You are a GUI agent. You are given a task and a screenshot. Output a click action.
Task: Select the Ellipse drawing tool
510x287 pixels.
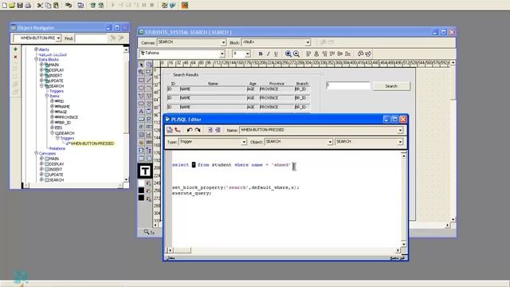(141, 88)
